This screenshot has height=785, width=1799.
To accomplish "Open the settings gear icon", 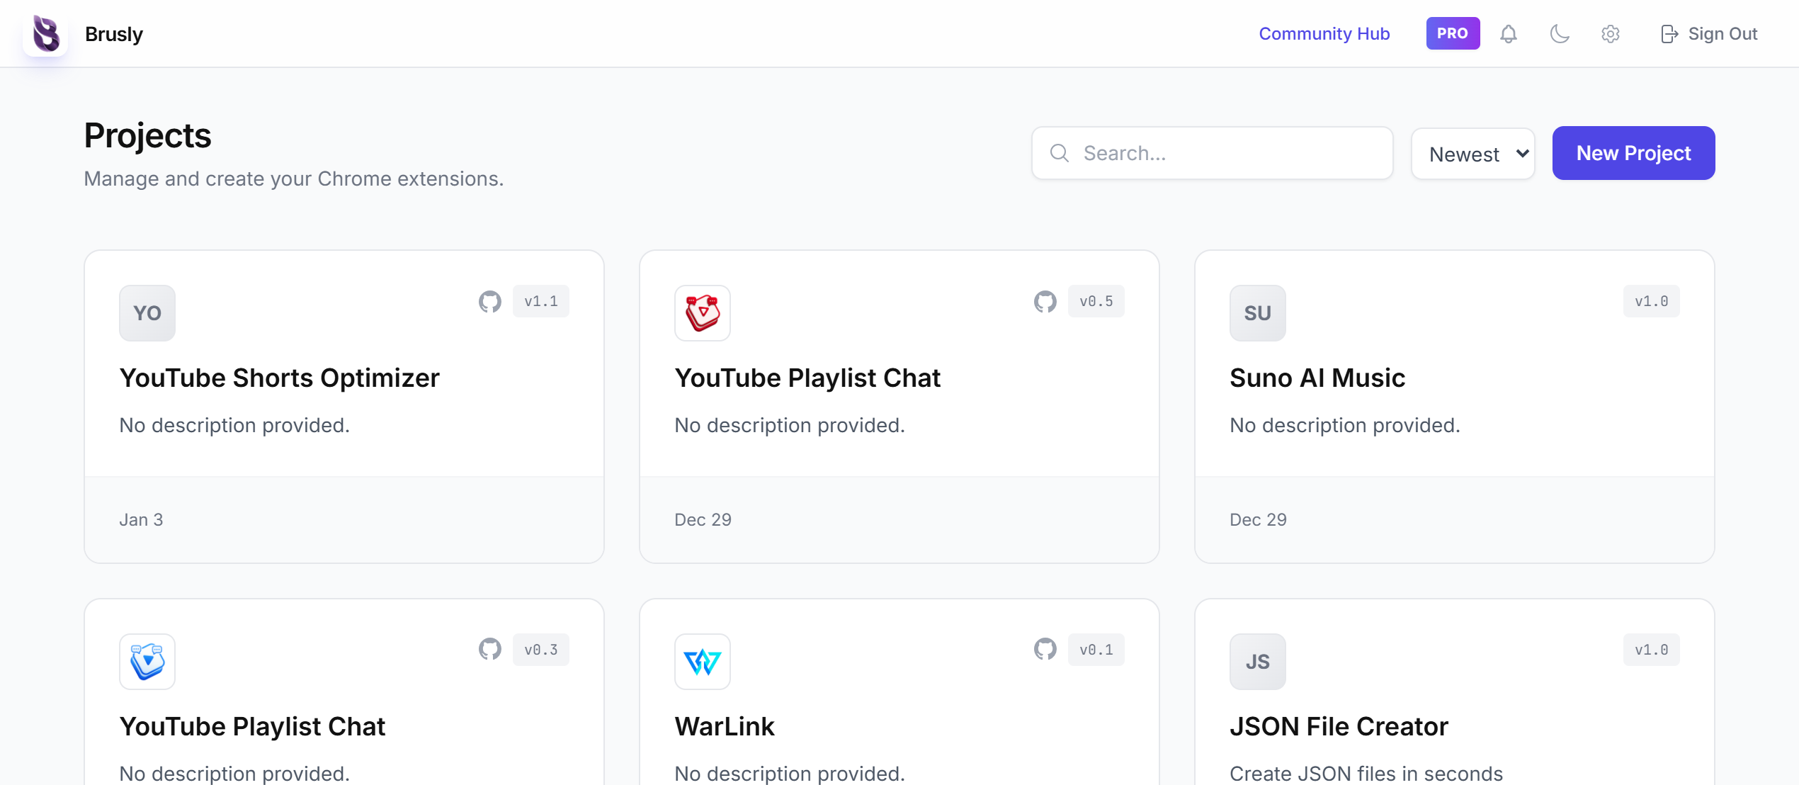I will tap(1611, 33).
